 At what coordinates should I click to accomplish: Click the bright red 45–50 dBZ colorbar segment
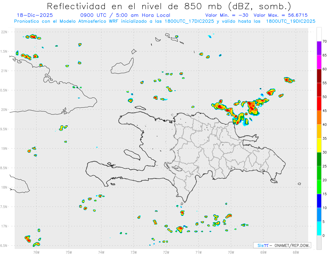(319, 104)
